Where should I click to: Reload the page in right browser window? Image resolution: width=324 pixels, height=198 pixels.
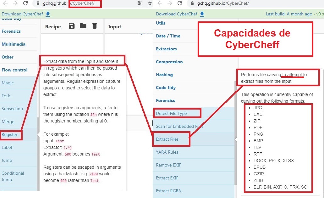(180, 3)
